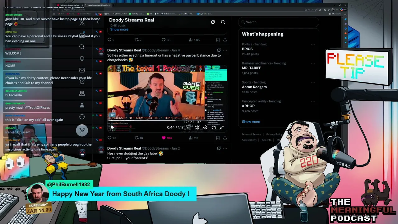Enter fullscreen on the tweet video
The height and width of the screenshot is (224, 398).
click(x=222, y=128)
